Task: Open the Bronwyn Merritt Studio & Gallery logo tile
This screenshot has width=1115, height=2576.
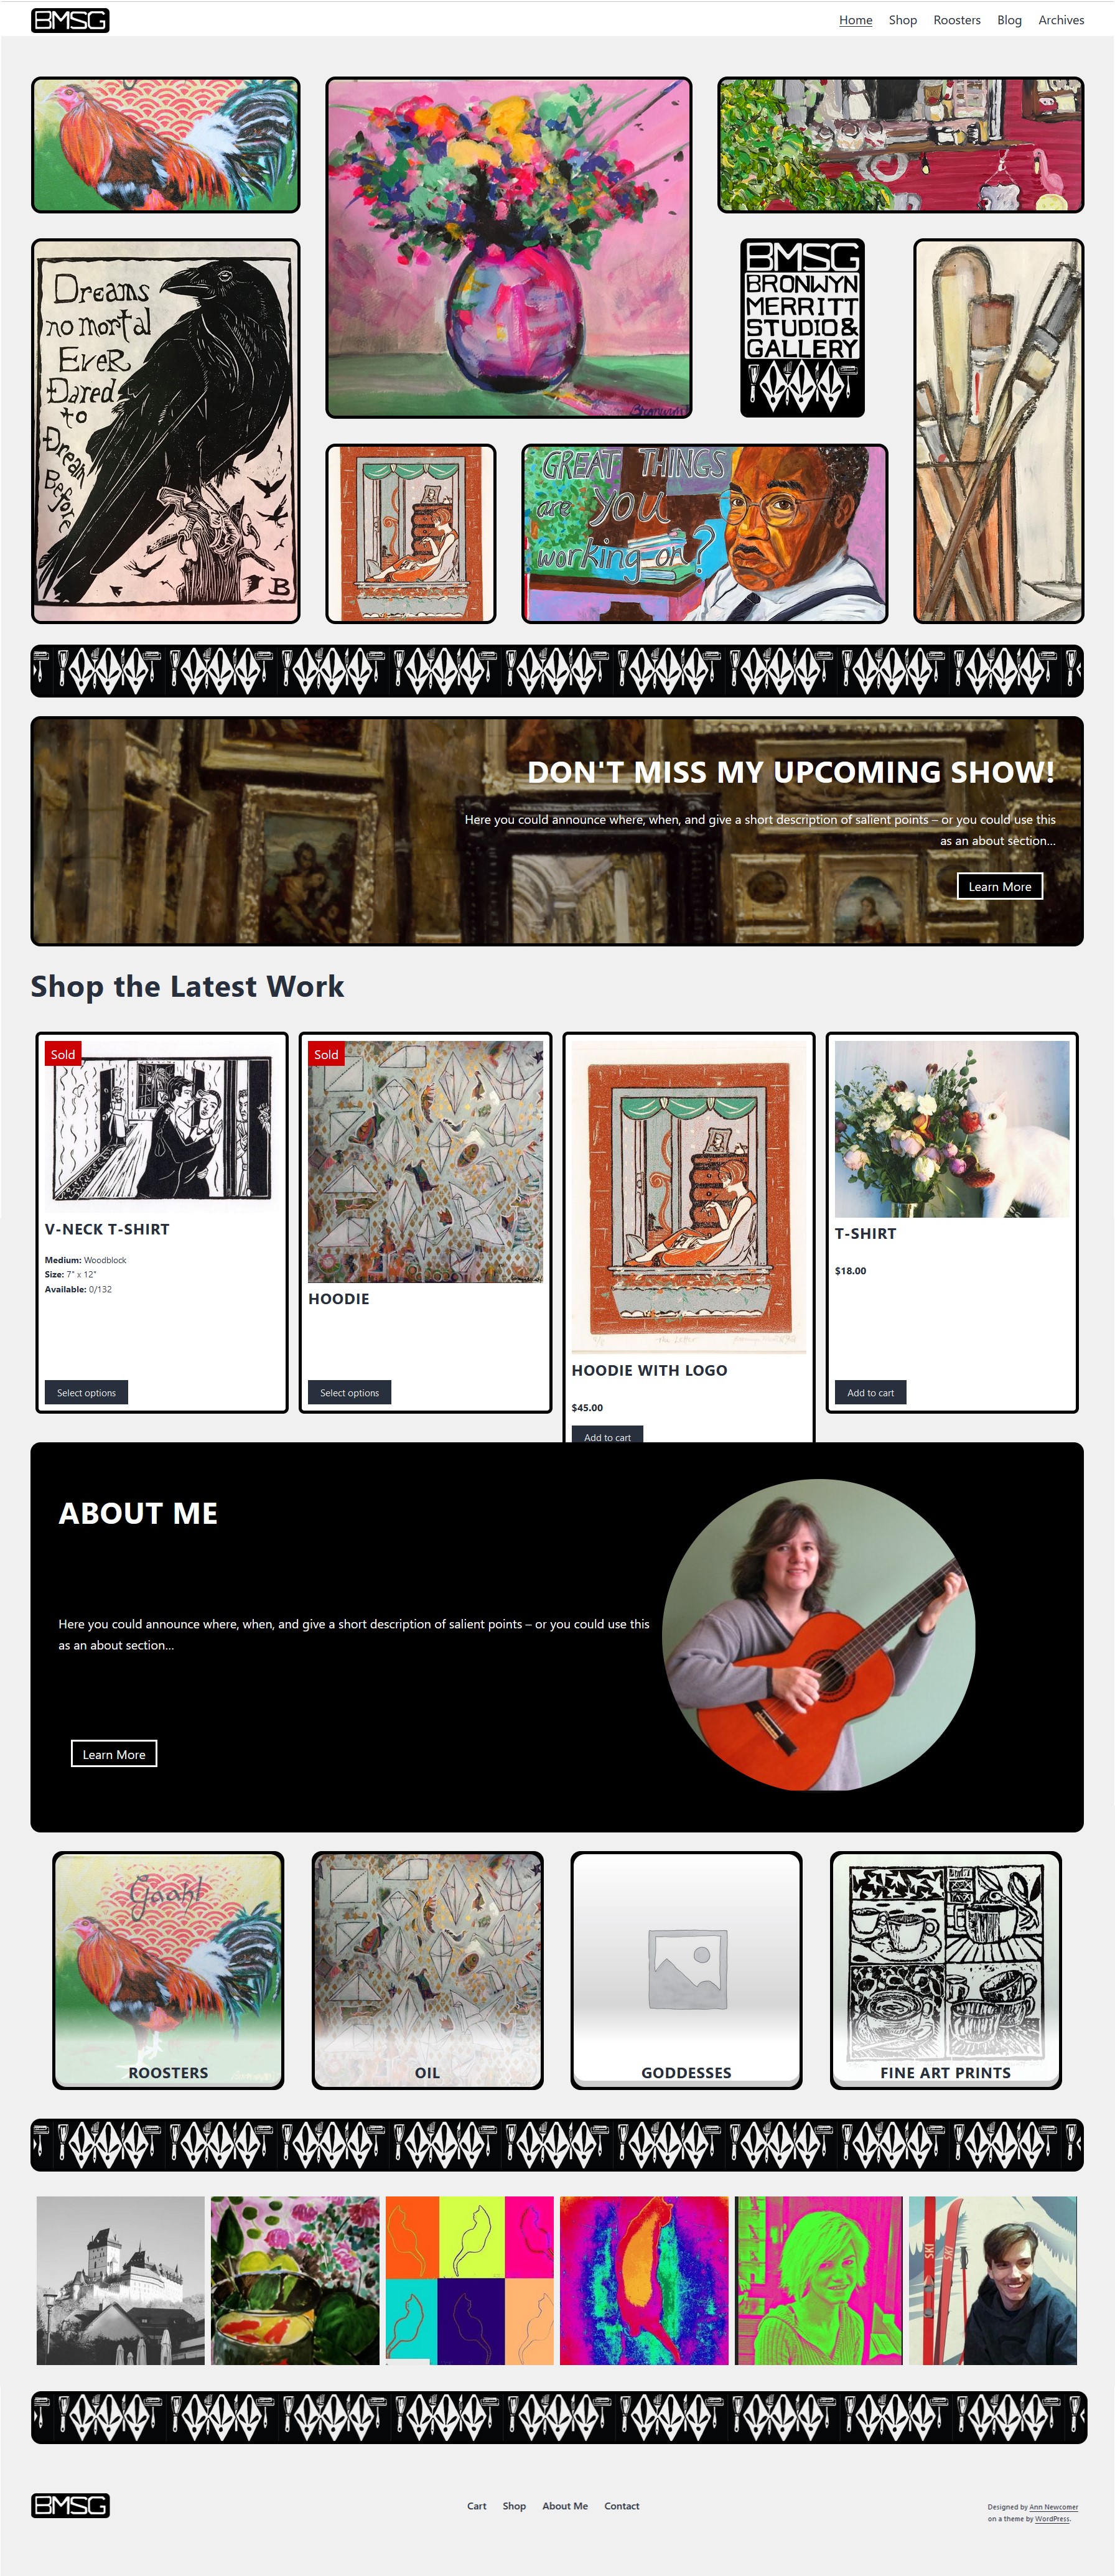Action: click(x=802, y=328)
